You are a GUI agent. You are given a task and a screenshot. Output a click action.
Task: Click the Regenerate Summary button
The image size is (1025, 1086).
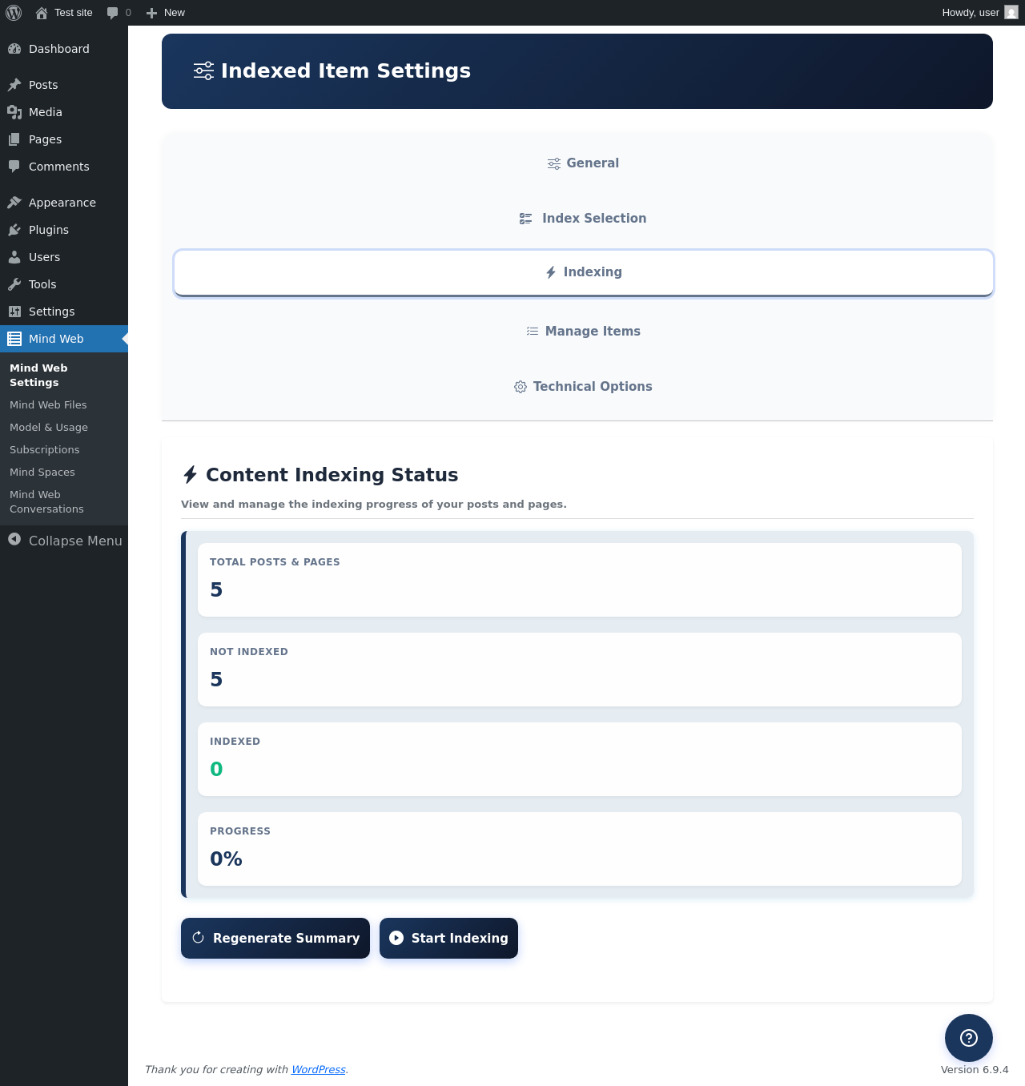tap(275, 938)
